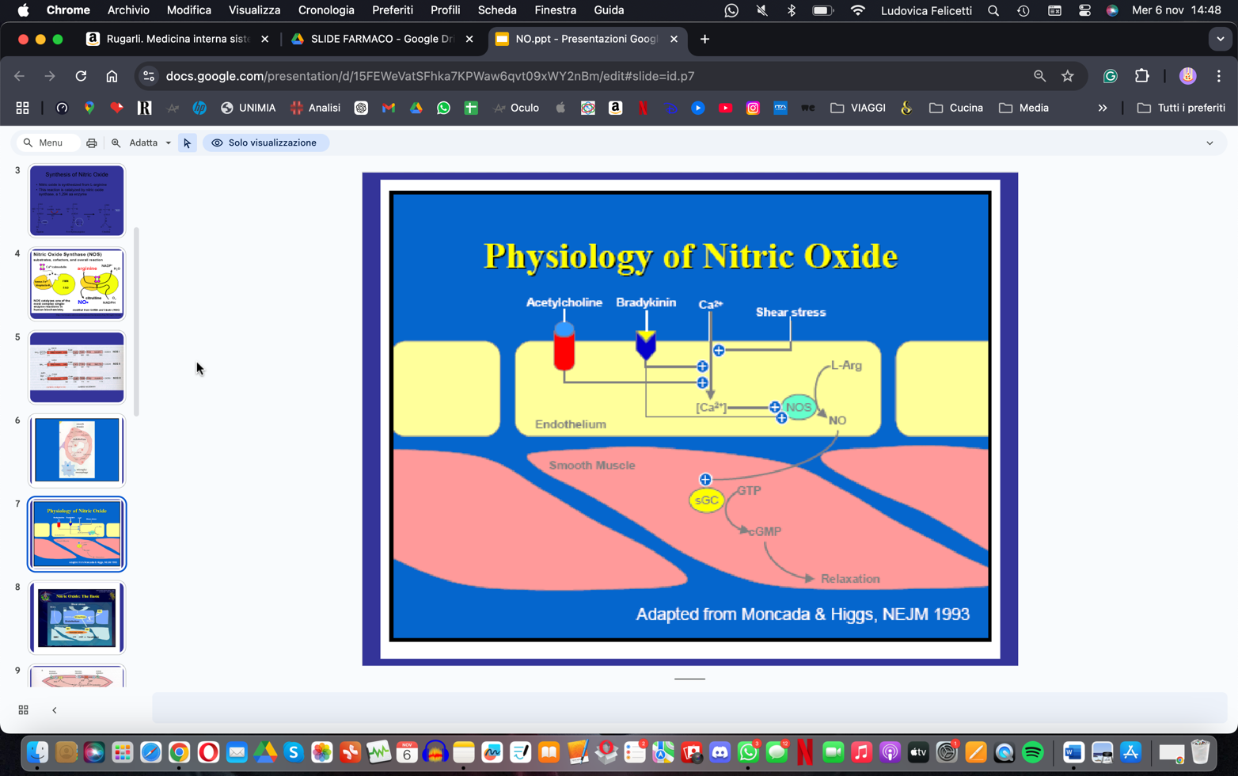Click the print icon in the toolbar
The image size is (1238, 776).
92,143
